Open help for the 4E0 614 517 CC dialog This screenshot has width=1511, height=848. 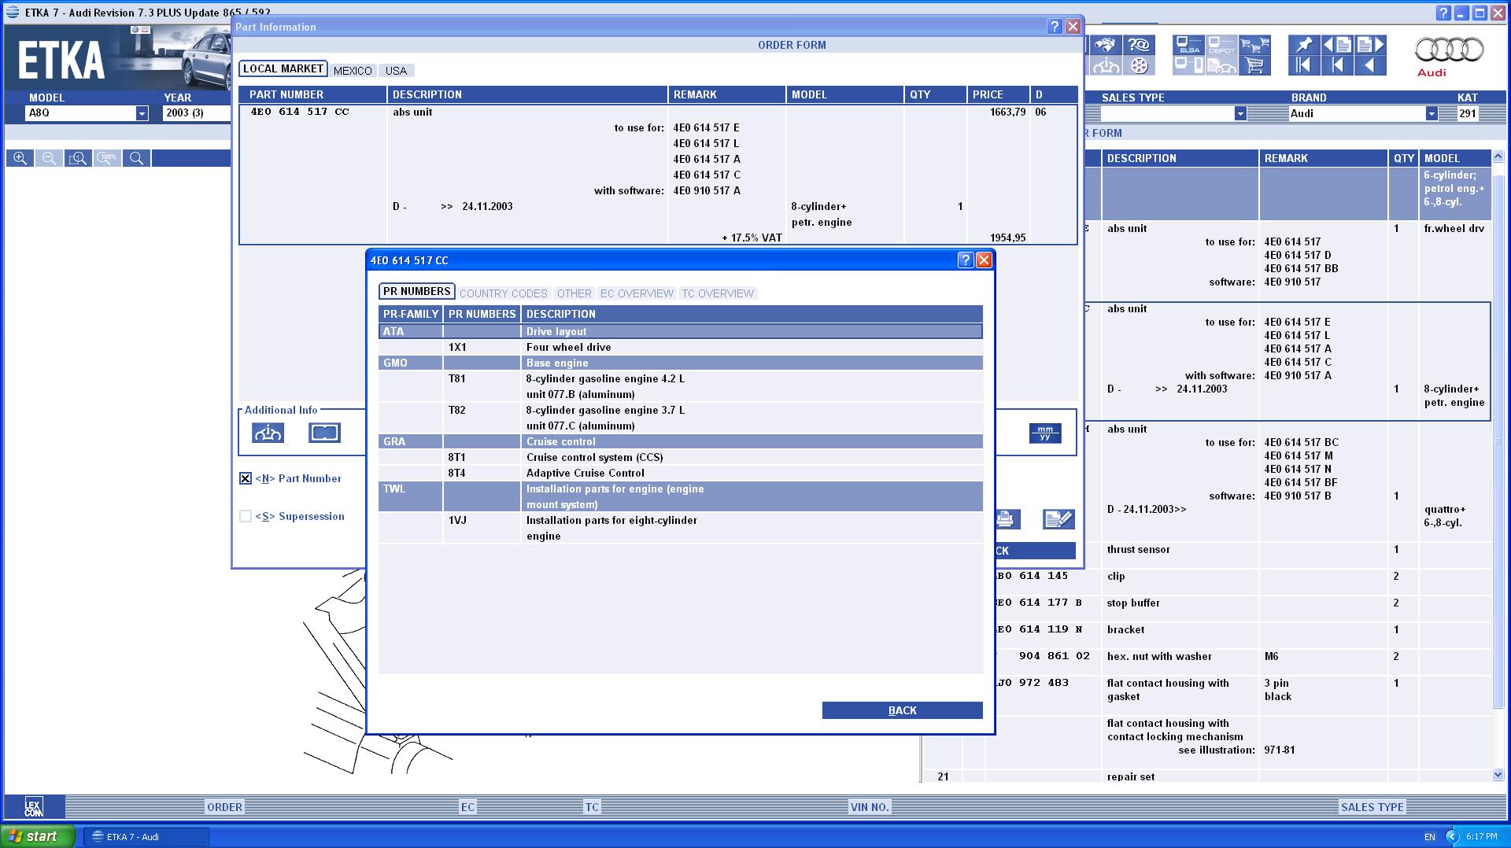(966, 260)
